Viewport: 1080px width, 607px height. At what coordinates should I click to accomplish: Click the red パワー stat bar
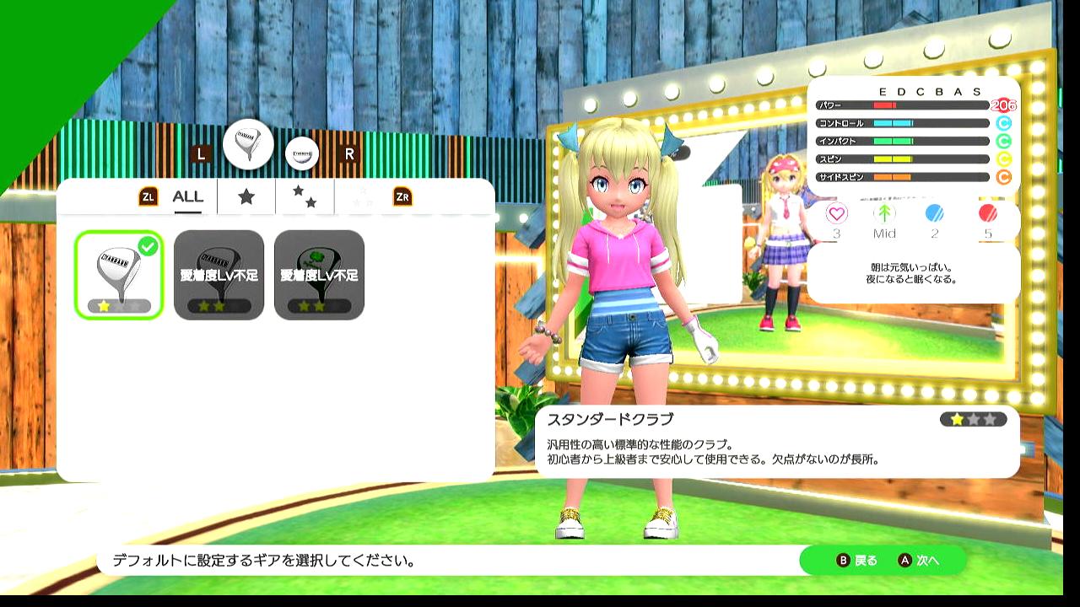(x=901, y=105)
